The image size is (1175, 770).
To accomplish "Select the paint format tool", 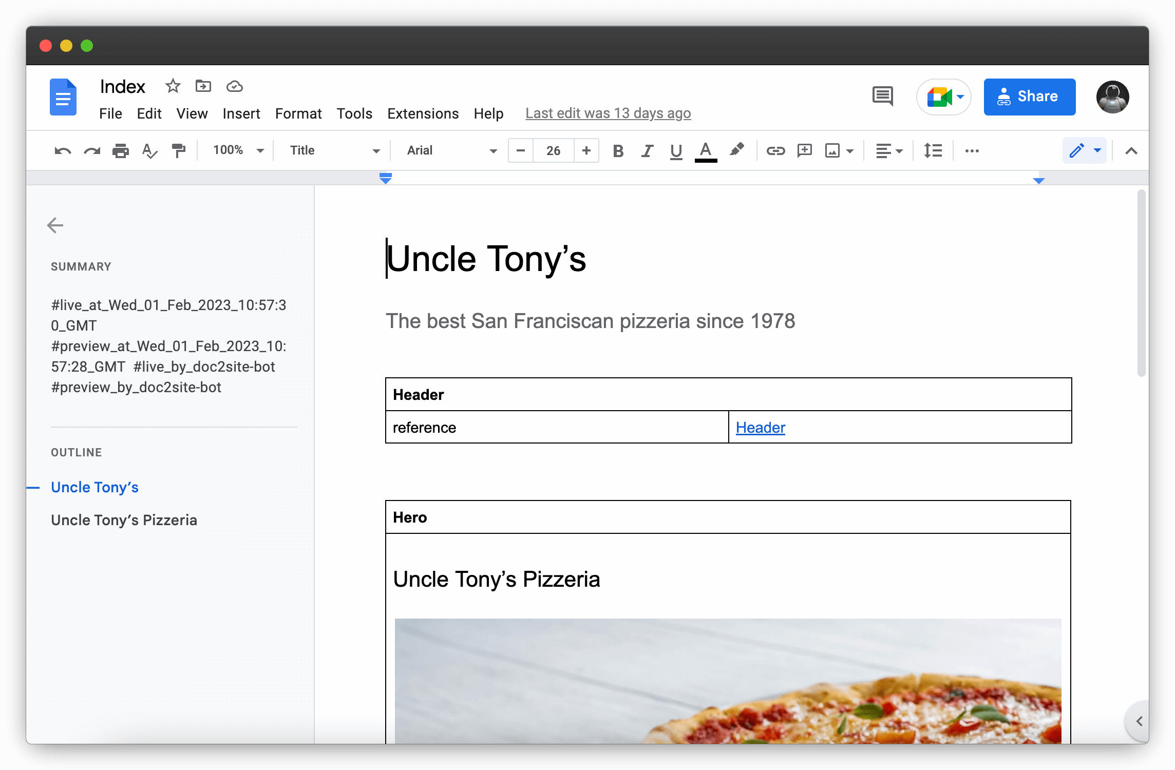I will [x=179, y=150].
